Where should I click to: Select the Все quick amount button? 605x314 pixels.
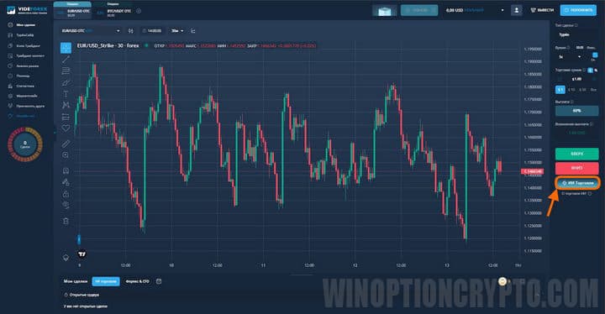[x=593, y=90]
